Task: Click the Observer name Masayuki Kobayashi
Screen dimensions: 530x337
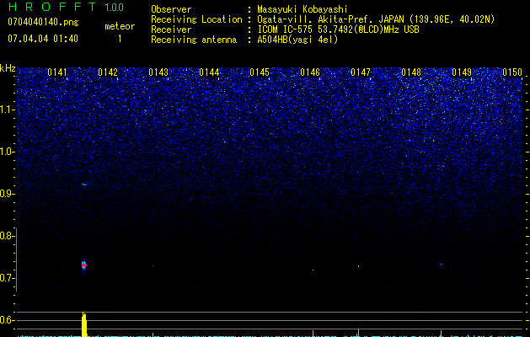Action: (302, 9)
